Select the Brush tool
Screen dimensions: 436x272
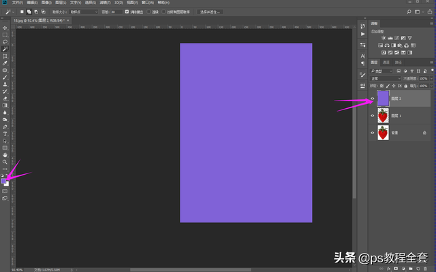5,78
